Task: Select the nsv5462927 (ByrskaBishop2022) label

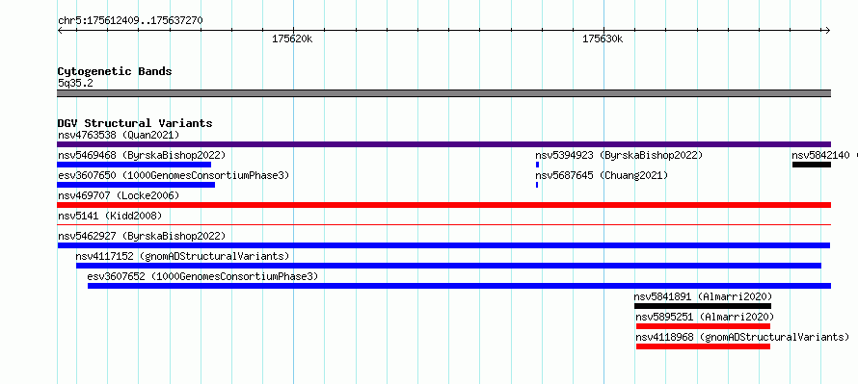Action: tap(142, 236)
